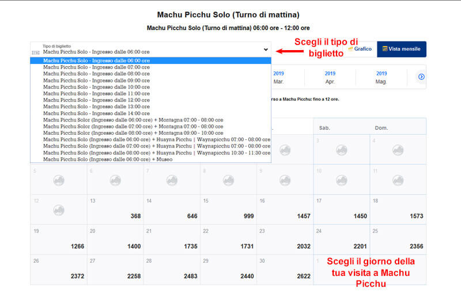Pick 06:00 entry + Huayna Picchu 07:00 - 08:00
The width and height of the screenshot is (461, 307).
(x=150, y=139)
